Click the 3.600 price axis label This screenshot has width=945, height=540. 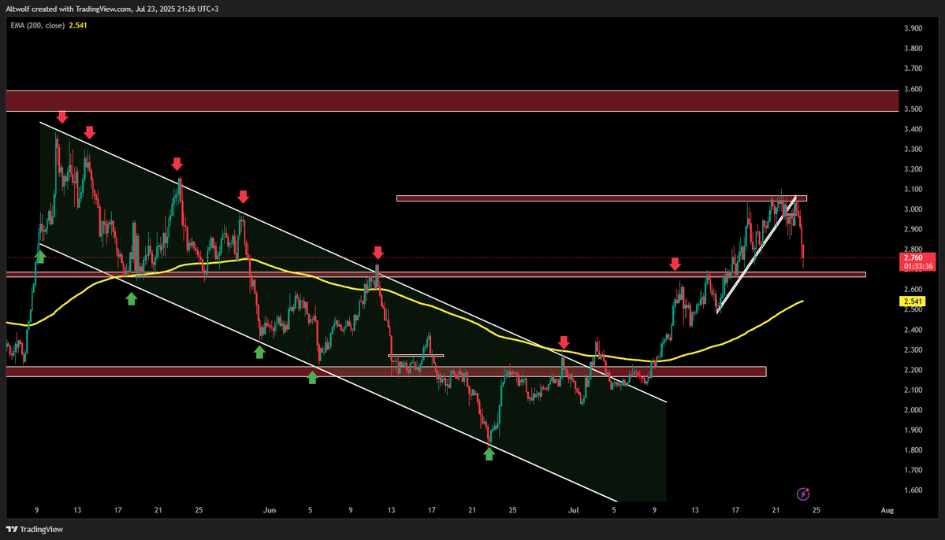[913, 88]
